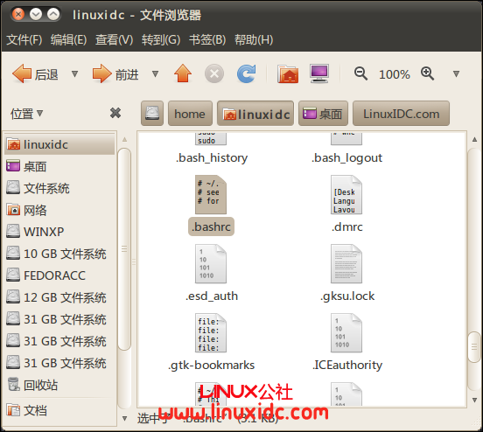
Task: Click the Stop loading icon
Action: [x=214, y=74]
